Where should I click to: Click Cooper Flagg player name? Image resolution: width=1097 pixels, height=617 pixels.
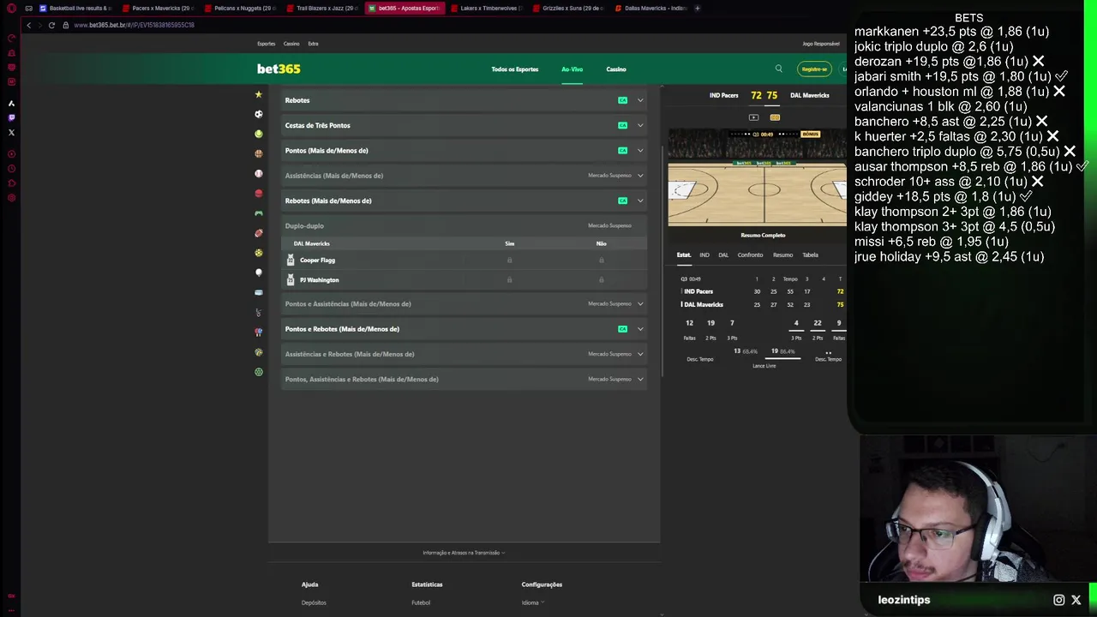point(317,260)
